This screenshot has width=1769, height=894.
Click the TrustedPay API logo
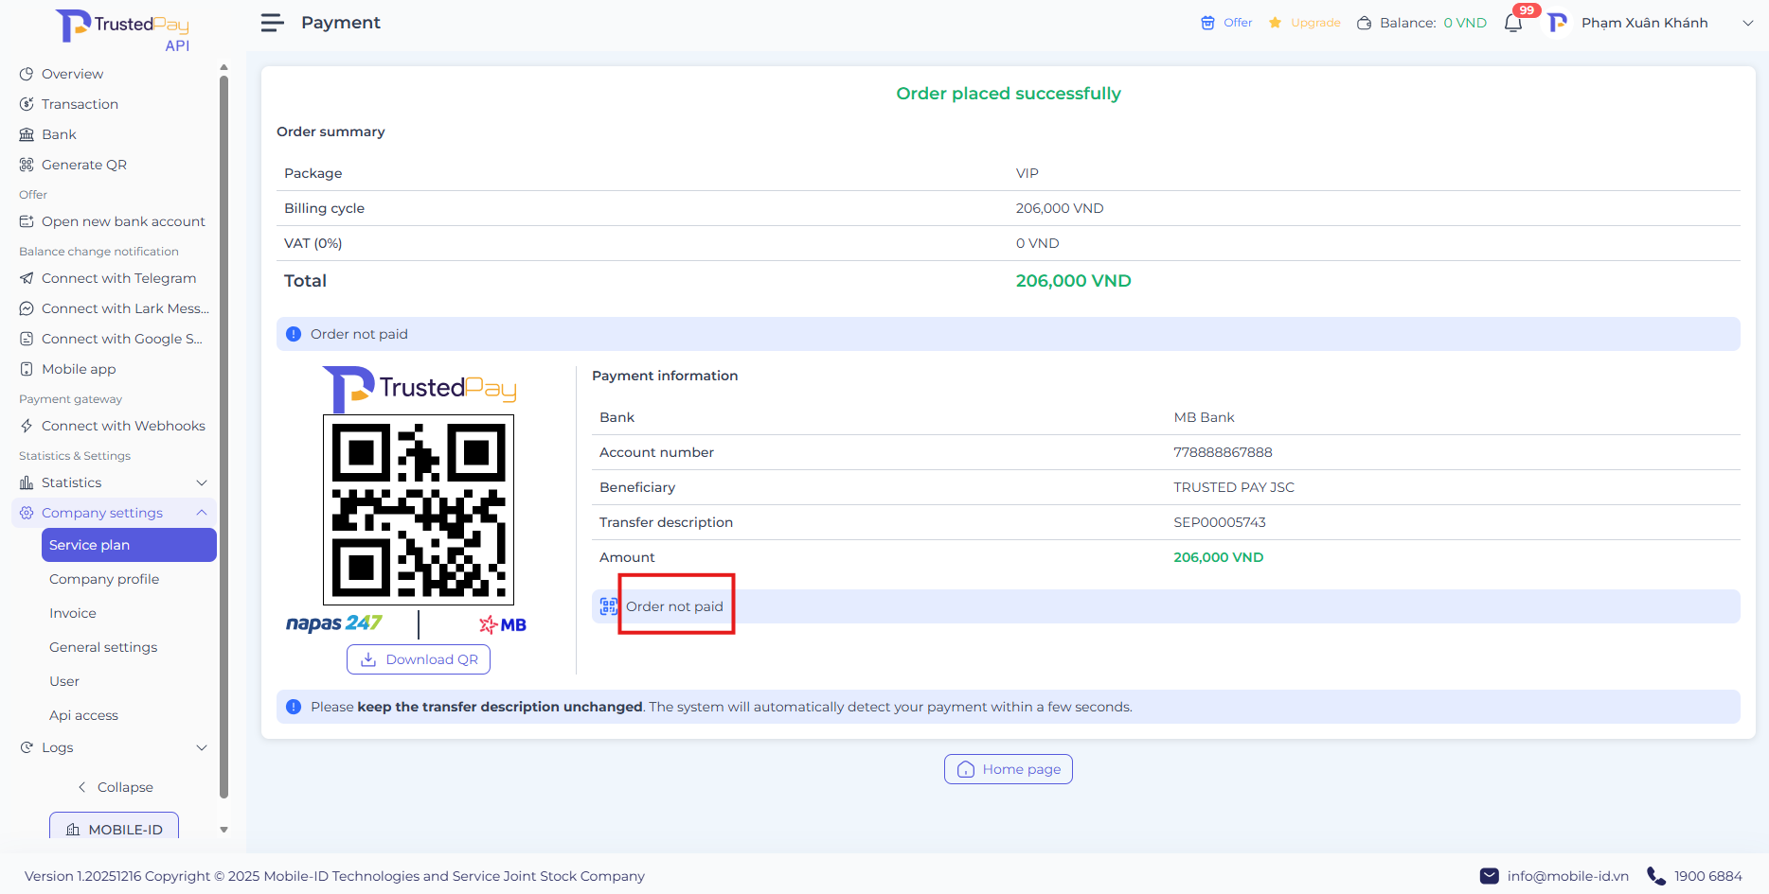point(123,29)
